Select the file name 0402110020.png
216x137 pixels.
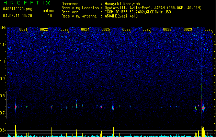coord(18,9)
